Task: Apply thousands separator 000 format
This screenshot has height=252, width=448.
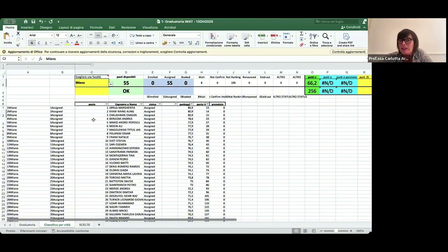Action: click(x=181, y=43)
